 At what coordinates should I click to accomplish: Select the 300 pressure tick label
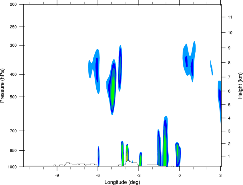[x=13, y=45]
